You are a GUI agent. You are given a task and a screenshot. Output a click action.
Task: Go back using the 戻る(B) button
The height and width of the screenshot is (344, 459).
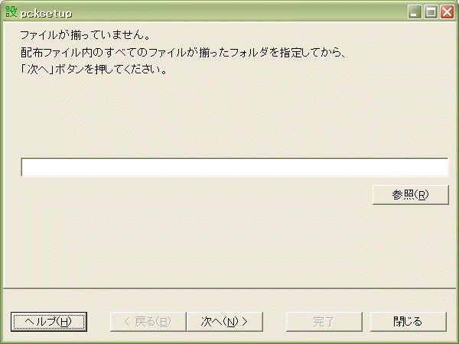(148, 322)
